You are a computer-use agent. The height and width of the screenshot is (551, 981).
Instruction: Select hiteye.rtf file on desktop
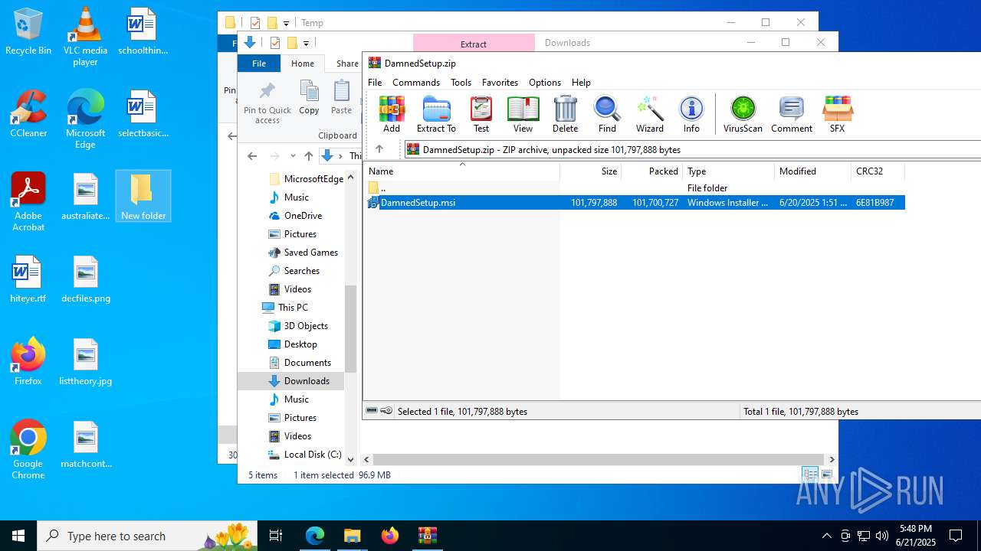pyautogui.click(x=28, y=279)
